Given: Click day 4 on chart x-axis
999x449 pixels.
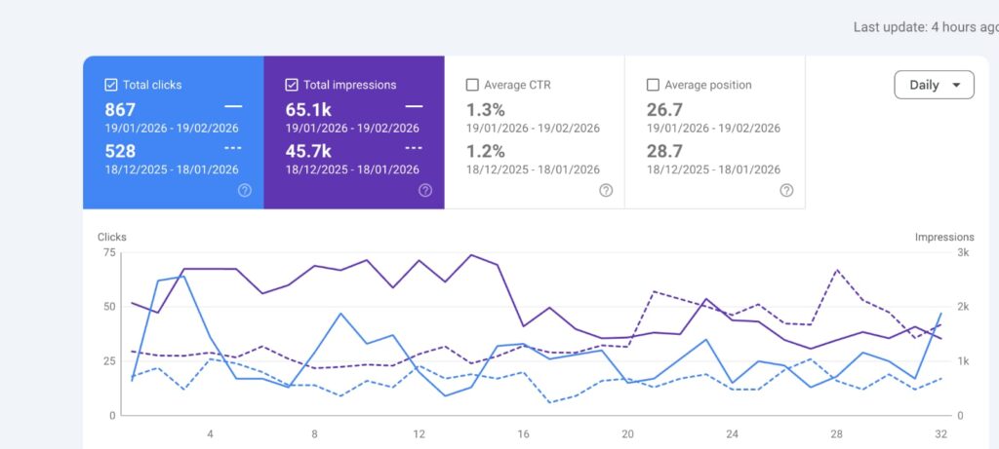Looking at the screenshot, I should [210, 434].
